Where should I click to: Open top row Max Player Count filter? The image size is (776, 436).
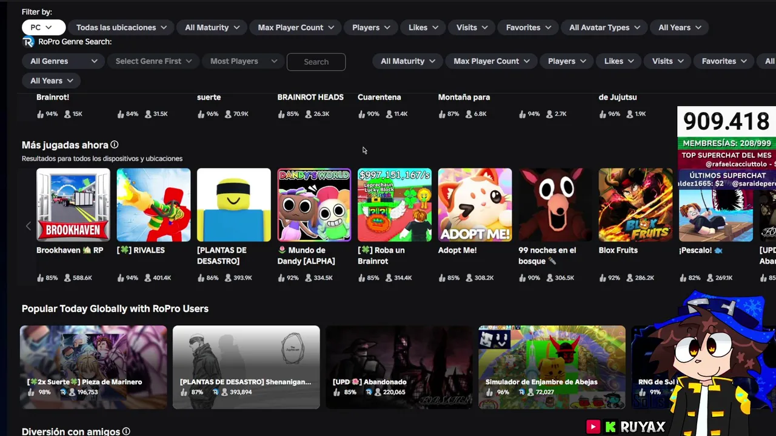click(x=296, y=27)
